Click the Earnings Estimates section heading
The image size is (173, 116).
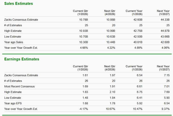coord(21,59)
